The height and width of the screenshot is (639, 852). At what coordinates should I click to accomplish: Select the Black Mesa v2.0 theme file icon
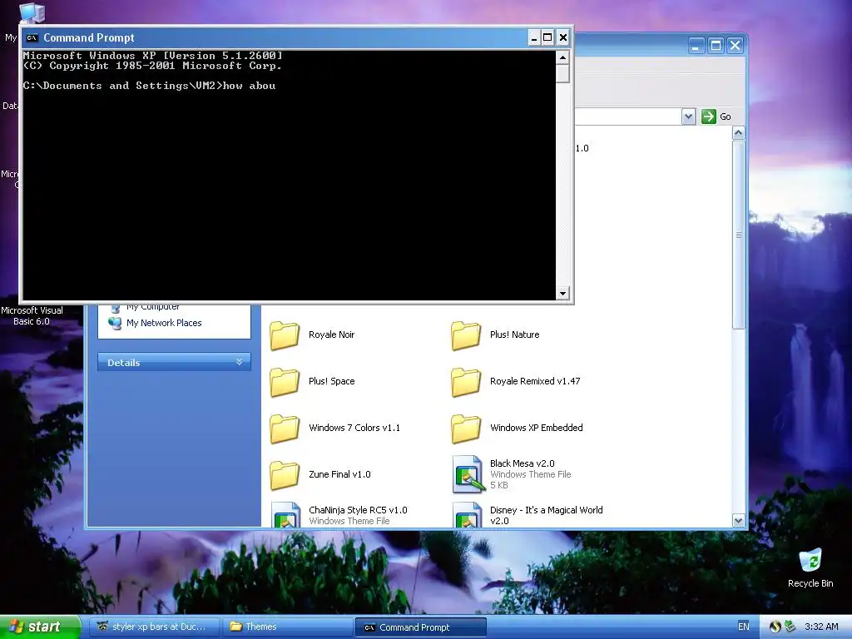[468, 474]
